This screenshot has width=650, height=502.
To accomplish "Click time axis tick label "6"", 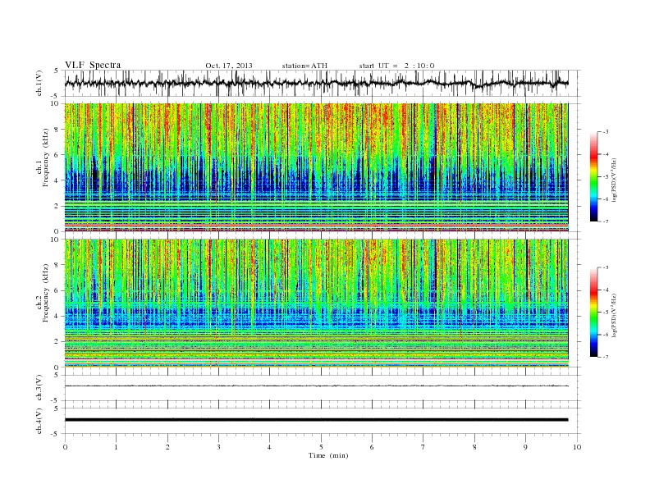I will pos(372,447).
